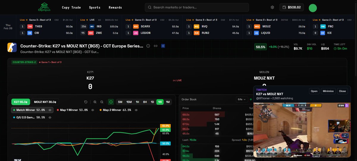Click the FNC team badge in ticker
The height and width of the screenshot is (161, 357).
[323, 26]
